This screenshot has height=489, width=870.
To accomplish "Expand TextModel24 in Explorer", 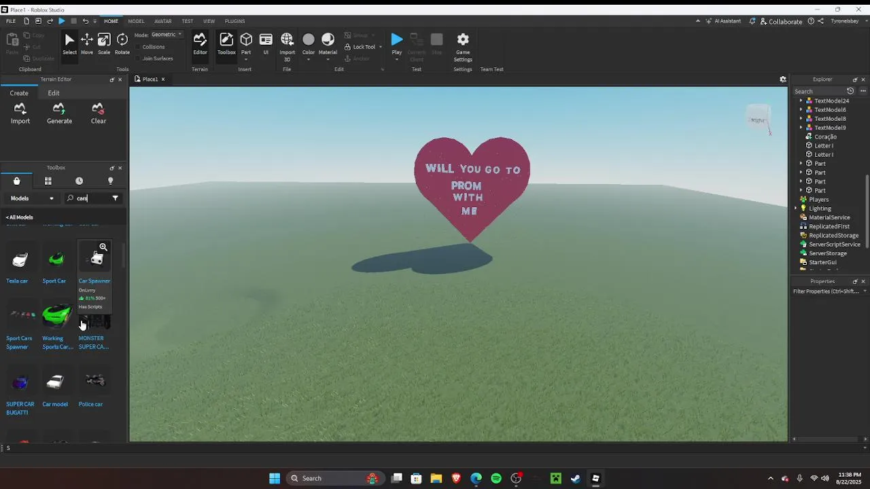I will coord(801,101).
